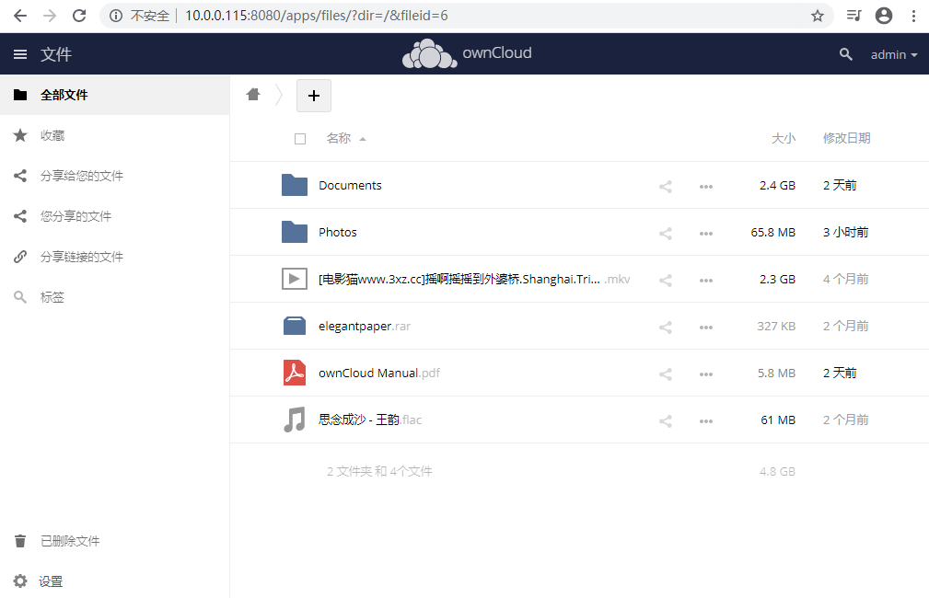Open more actions for mkv file
The width and height of the screenshot is (929, 598).
705,280
